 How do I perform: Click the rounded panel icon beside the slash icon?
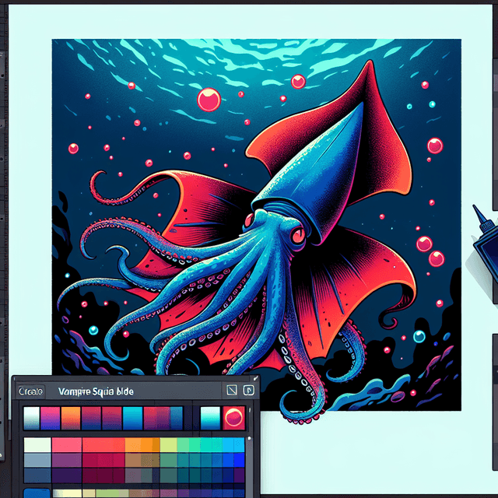249,390
